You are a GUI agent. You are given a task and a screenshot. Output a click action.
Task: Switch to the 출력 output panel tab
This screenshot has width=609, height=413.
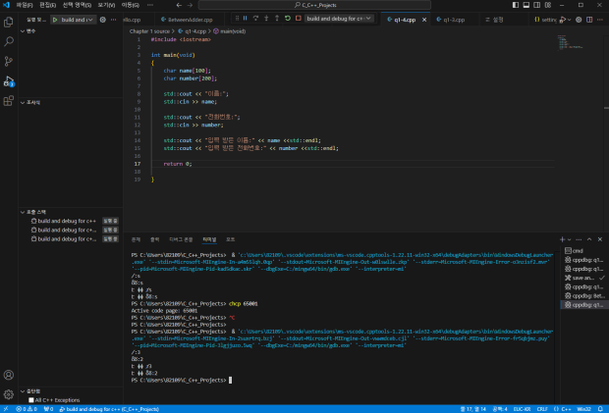pos(154,239)
